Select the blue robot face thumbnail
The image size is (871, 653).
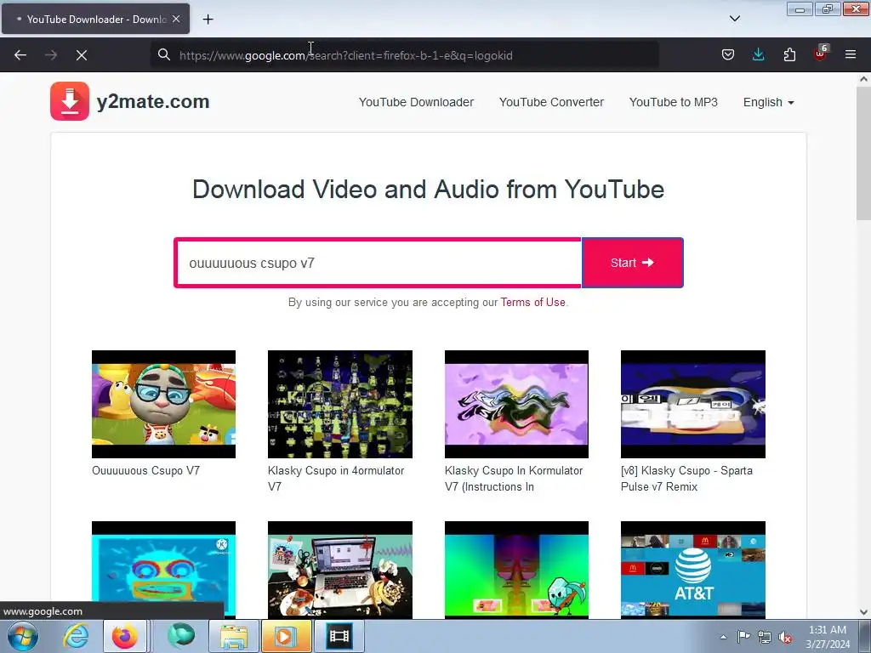(x=163, y=570)
